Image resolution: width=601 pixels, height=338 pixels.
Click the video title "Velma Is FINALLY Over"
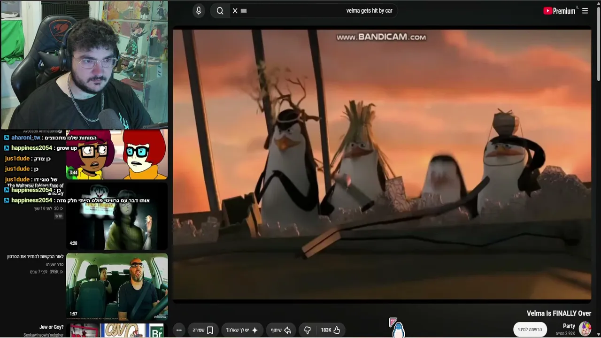point(559,313)
